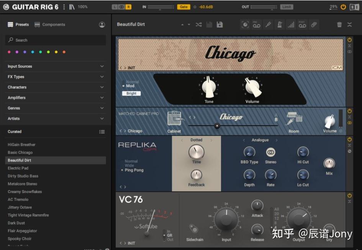Screen dimensions: 362x250
Task: Toggle the Curated list view icon
Action: 102,132
